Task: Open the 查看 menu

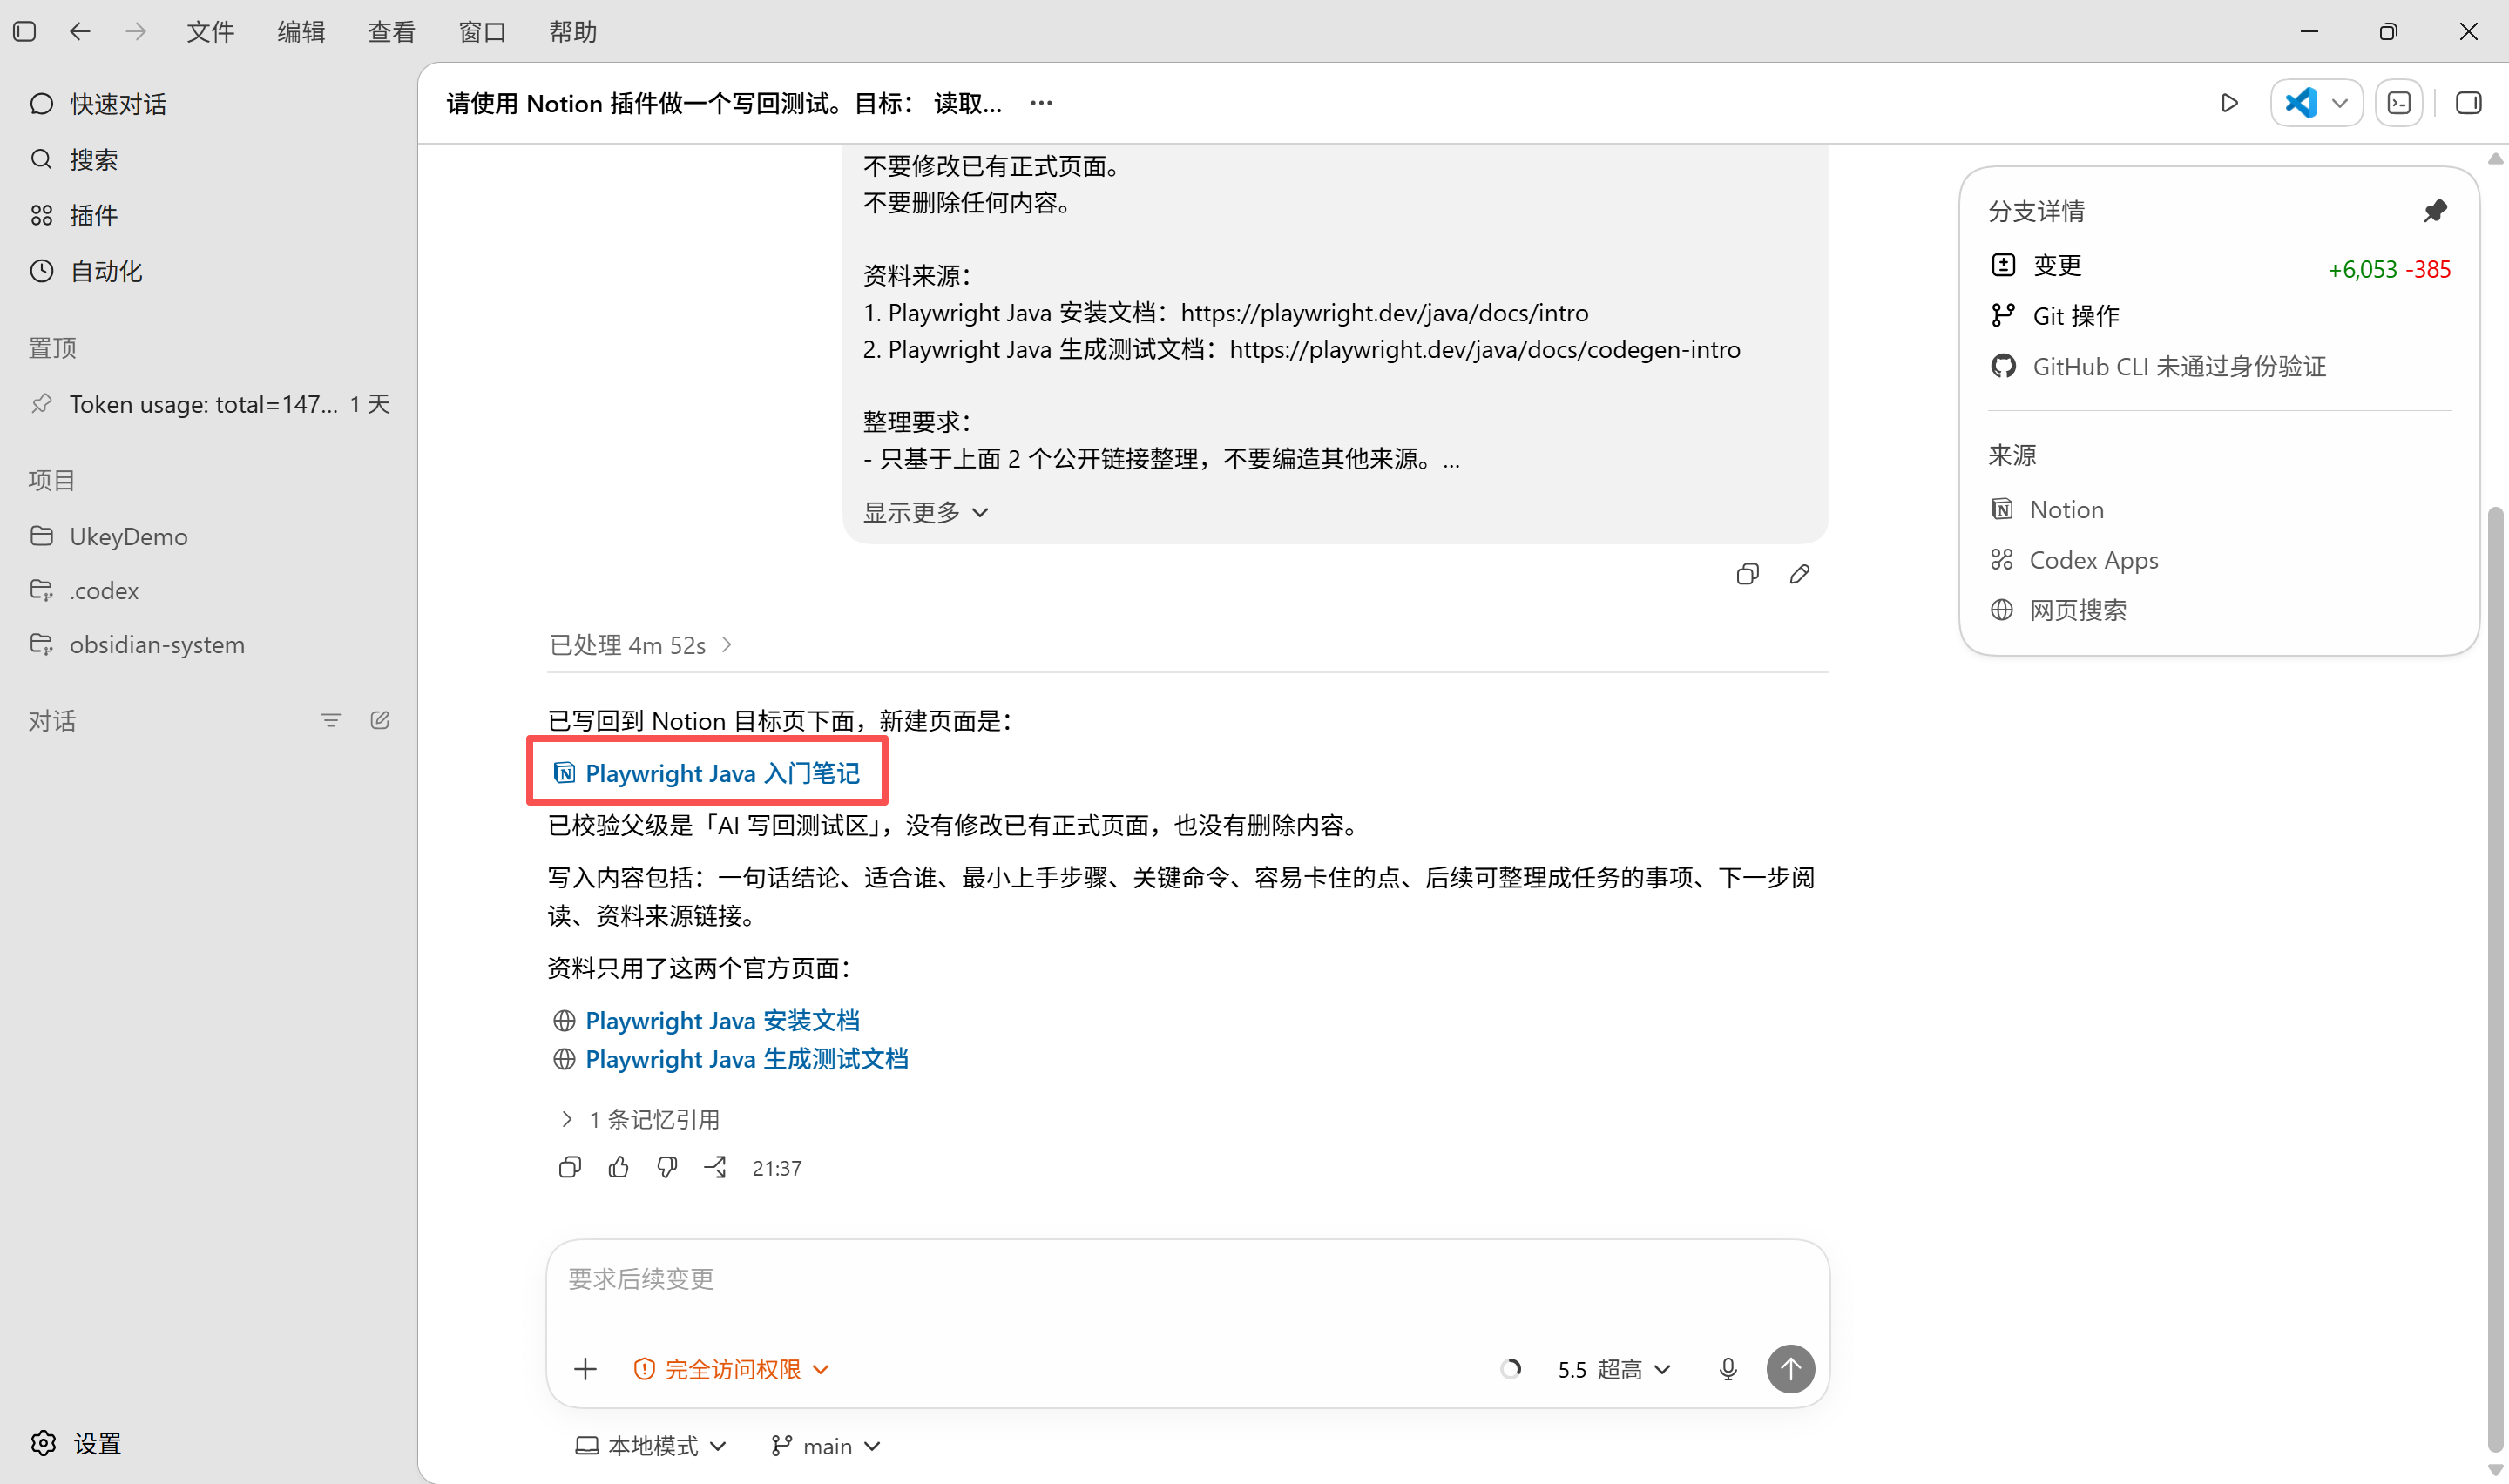Action: 391,32
